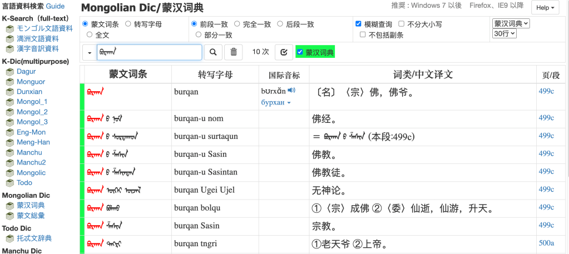Open the Help menu
569x254 pixels.
545,8
